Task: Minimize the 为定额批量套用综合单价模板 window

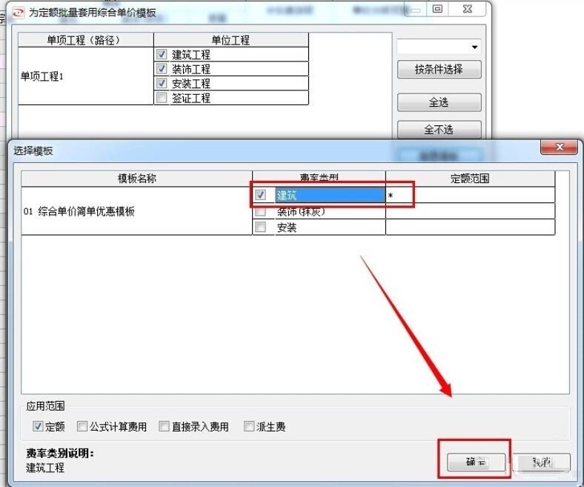Action: coord(416,9)
